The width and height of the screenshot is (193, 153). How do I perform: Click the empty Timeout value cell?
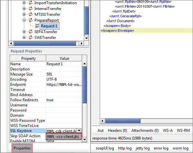64,90
